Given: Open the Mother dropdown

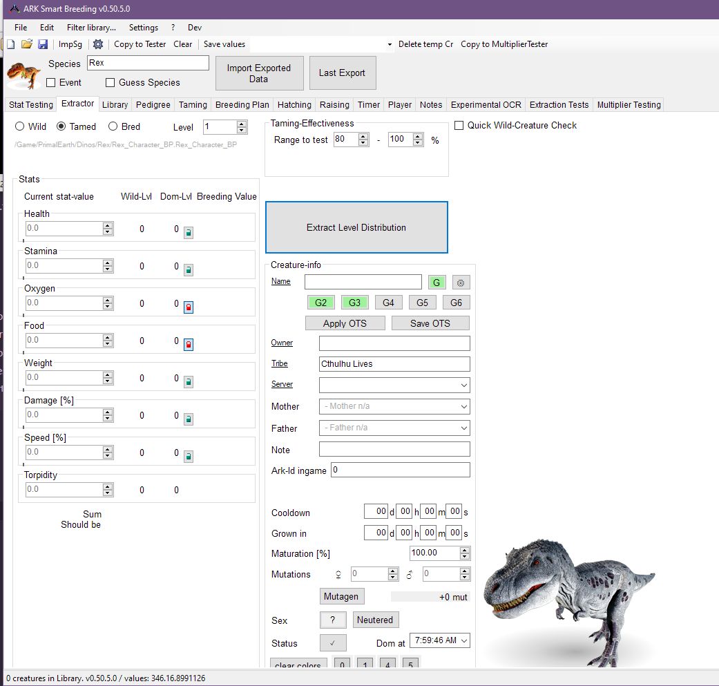Looking at the screenshot, I should [463, 406].
